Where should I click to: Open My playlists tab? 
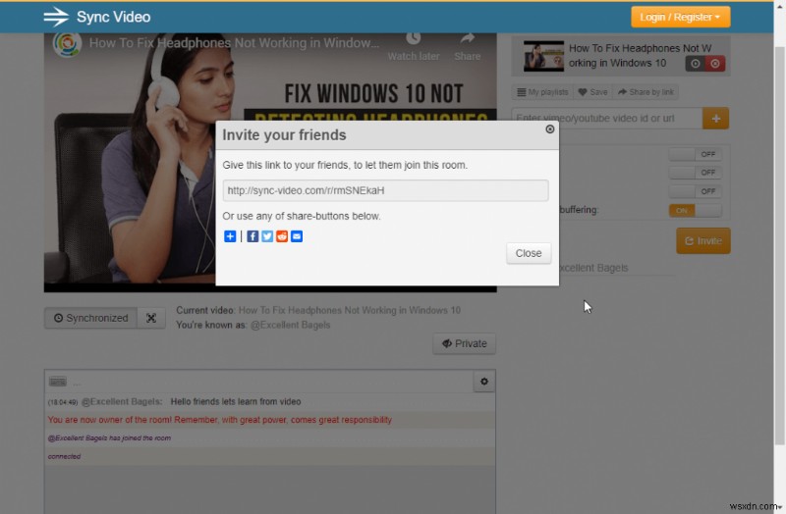point(541,92)
